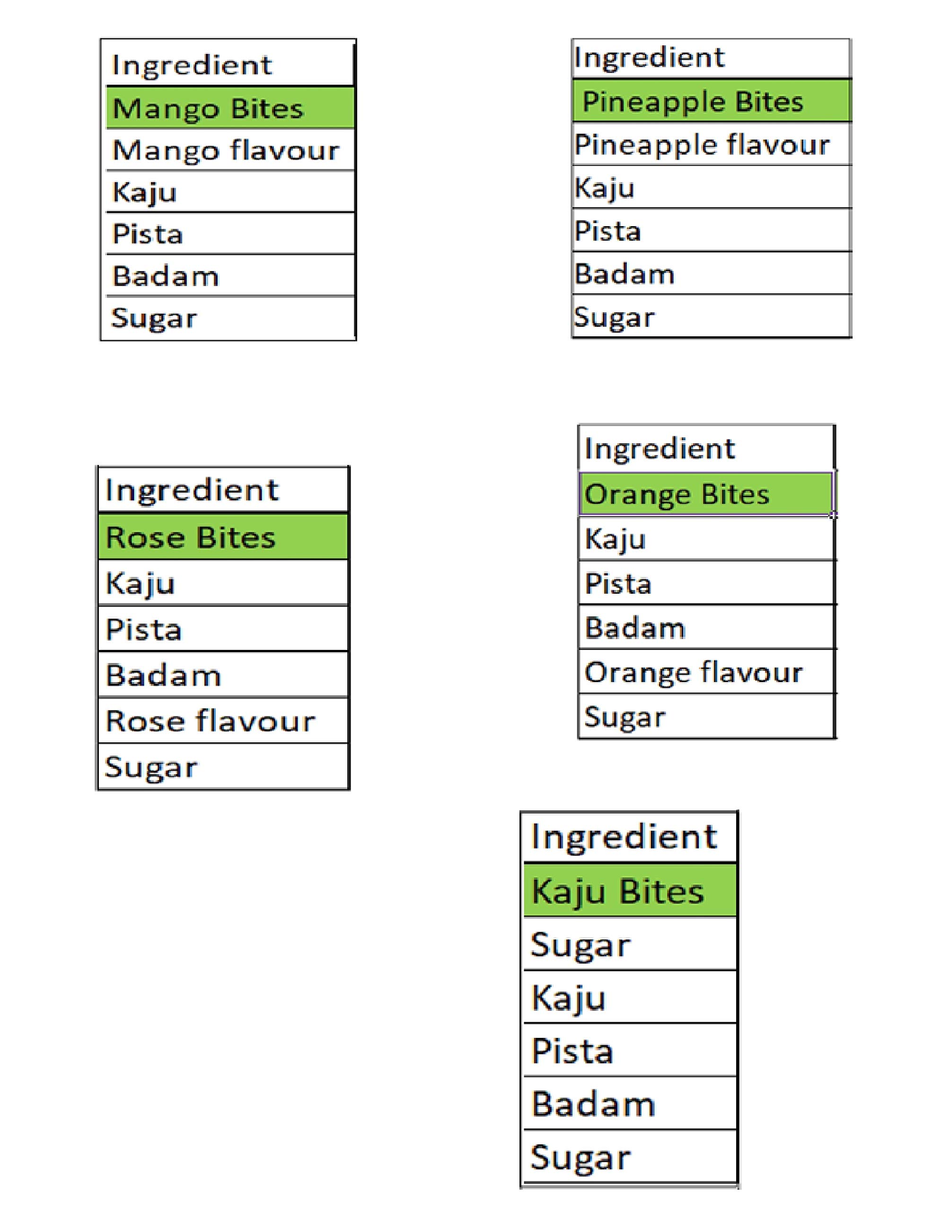Click Pista in the Orange Bites table
Viewport: 941px width, 1211px height.
pyautogui.click(x=705, y=583)
